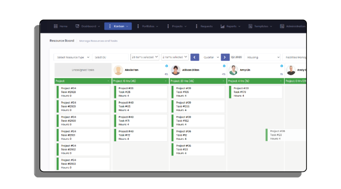Click the Project 0 Hrs bar

pyautogui.click(x=296, y=81)
